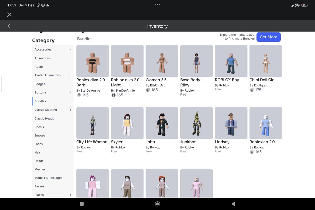Open the Lindsey bundle thumbnail
Image resolution: width=315 pixels, height=210 pixels.
coord(231,123)
